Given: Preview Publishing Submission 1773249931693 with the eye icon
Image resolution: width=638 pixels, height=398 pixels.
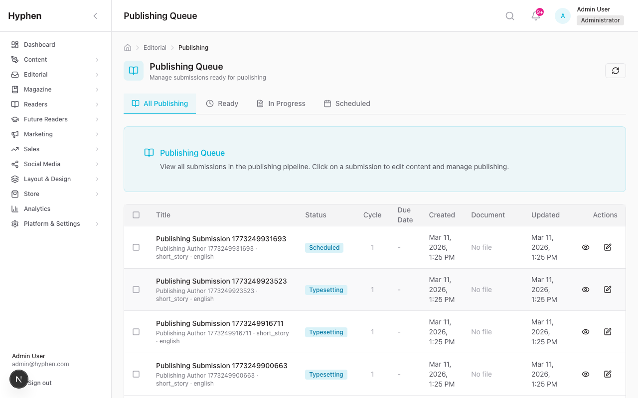Looking at the screenshot, I should (x=586, y=247).
